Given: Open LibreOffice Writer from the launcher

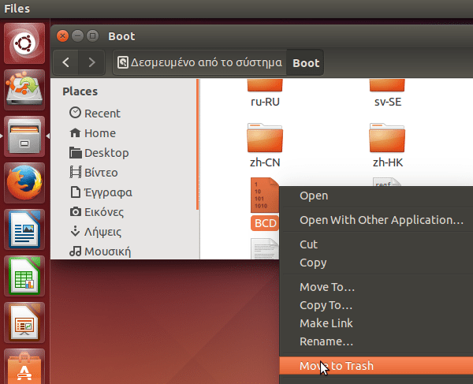Looking at the screenshot, I should (x=26, y=231).
